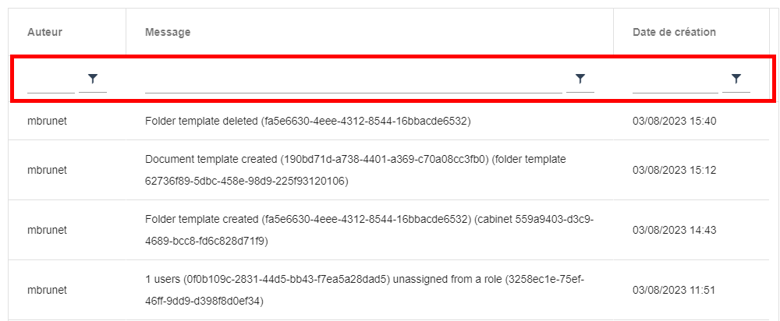The width and height of the screenshot is (780, 321).
Task: Click the Date de création filter icon
Action: click(x=736, y=79)
